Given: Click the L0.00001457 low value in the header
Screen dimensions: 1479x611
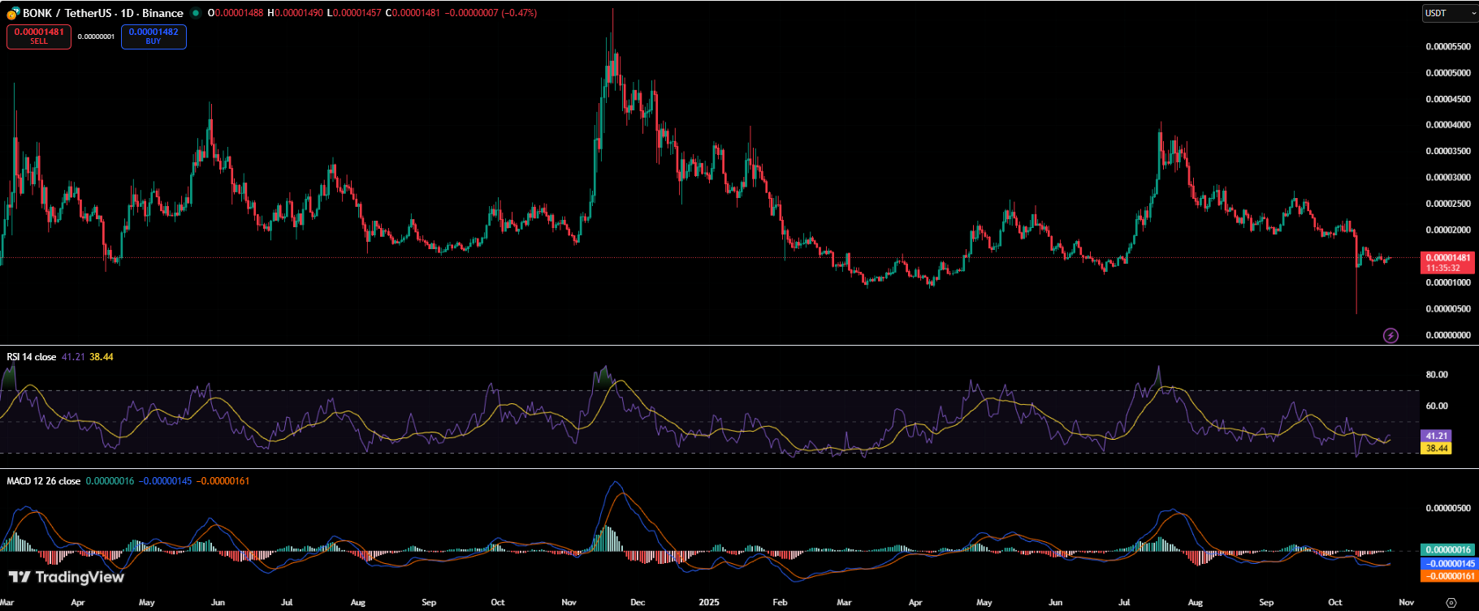Looking at the screenshot, I should (x=354, y=13).
